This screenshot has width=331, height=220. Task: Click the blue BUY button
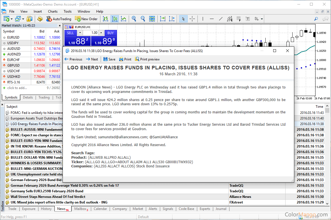[111, 33]
